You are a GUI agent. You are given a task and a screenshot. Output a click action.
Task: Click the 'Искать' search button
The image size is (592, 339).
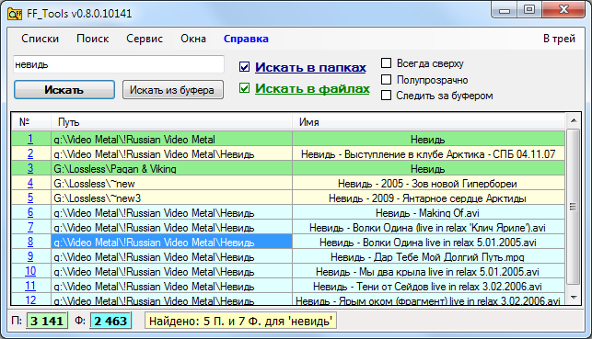click(x=64, y=90)
